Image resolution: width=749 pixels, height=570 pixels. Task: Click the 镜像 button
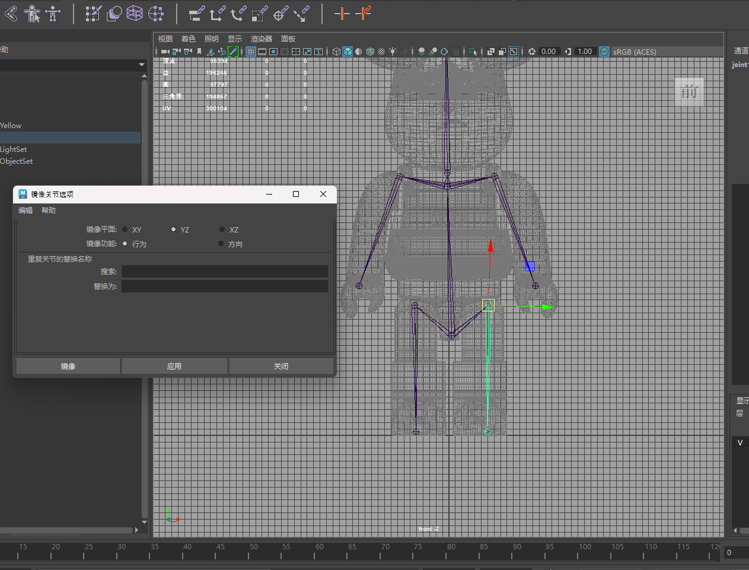pyautogui.click(x=68, y=366)
